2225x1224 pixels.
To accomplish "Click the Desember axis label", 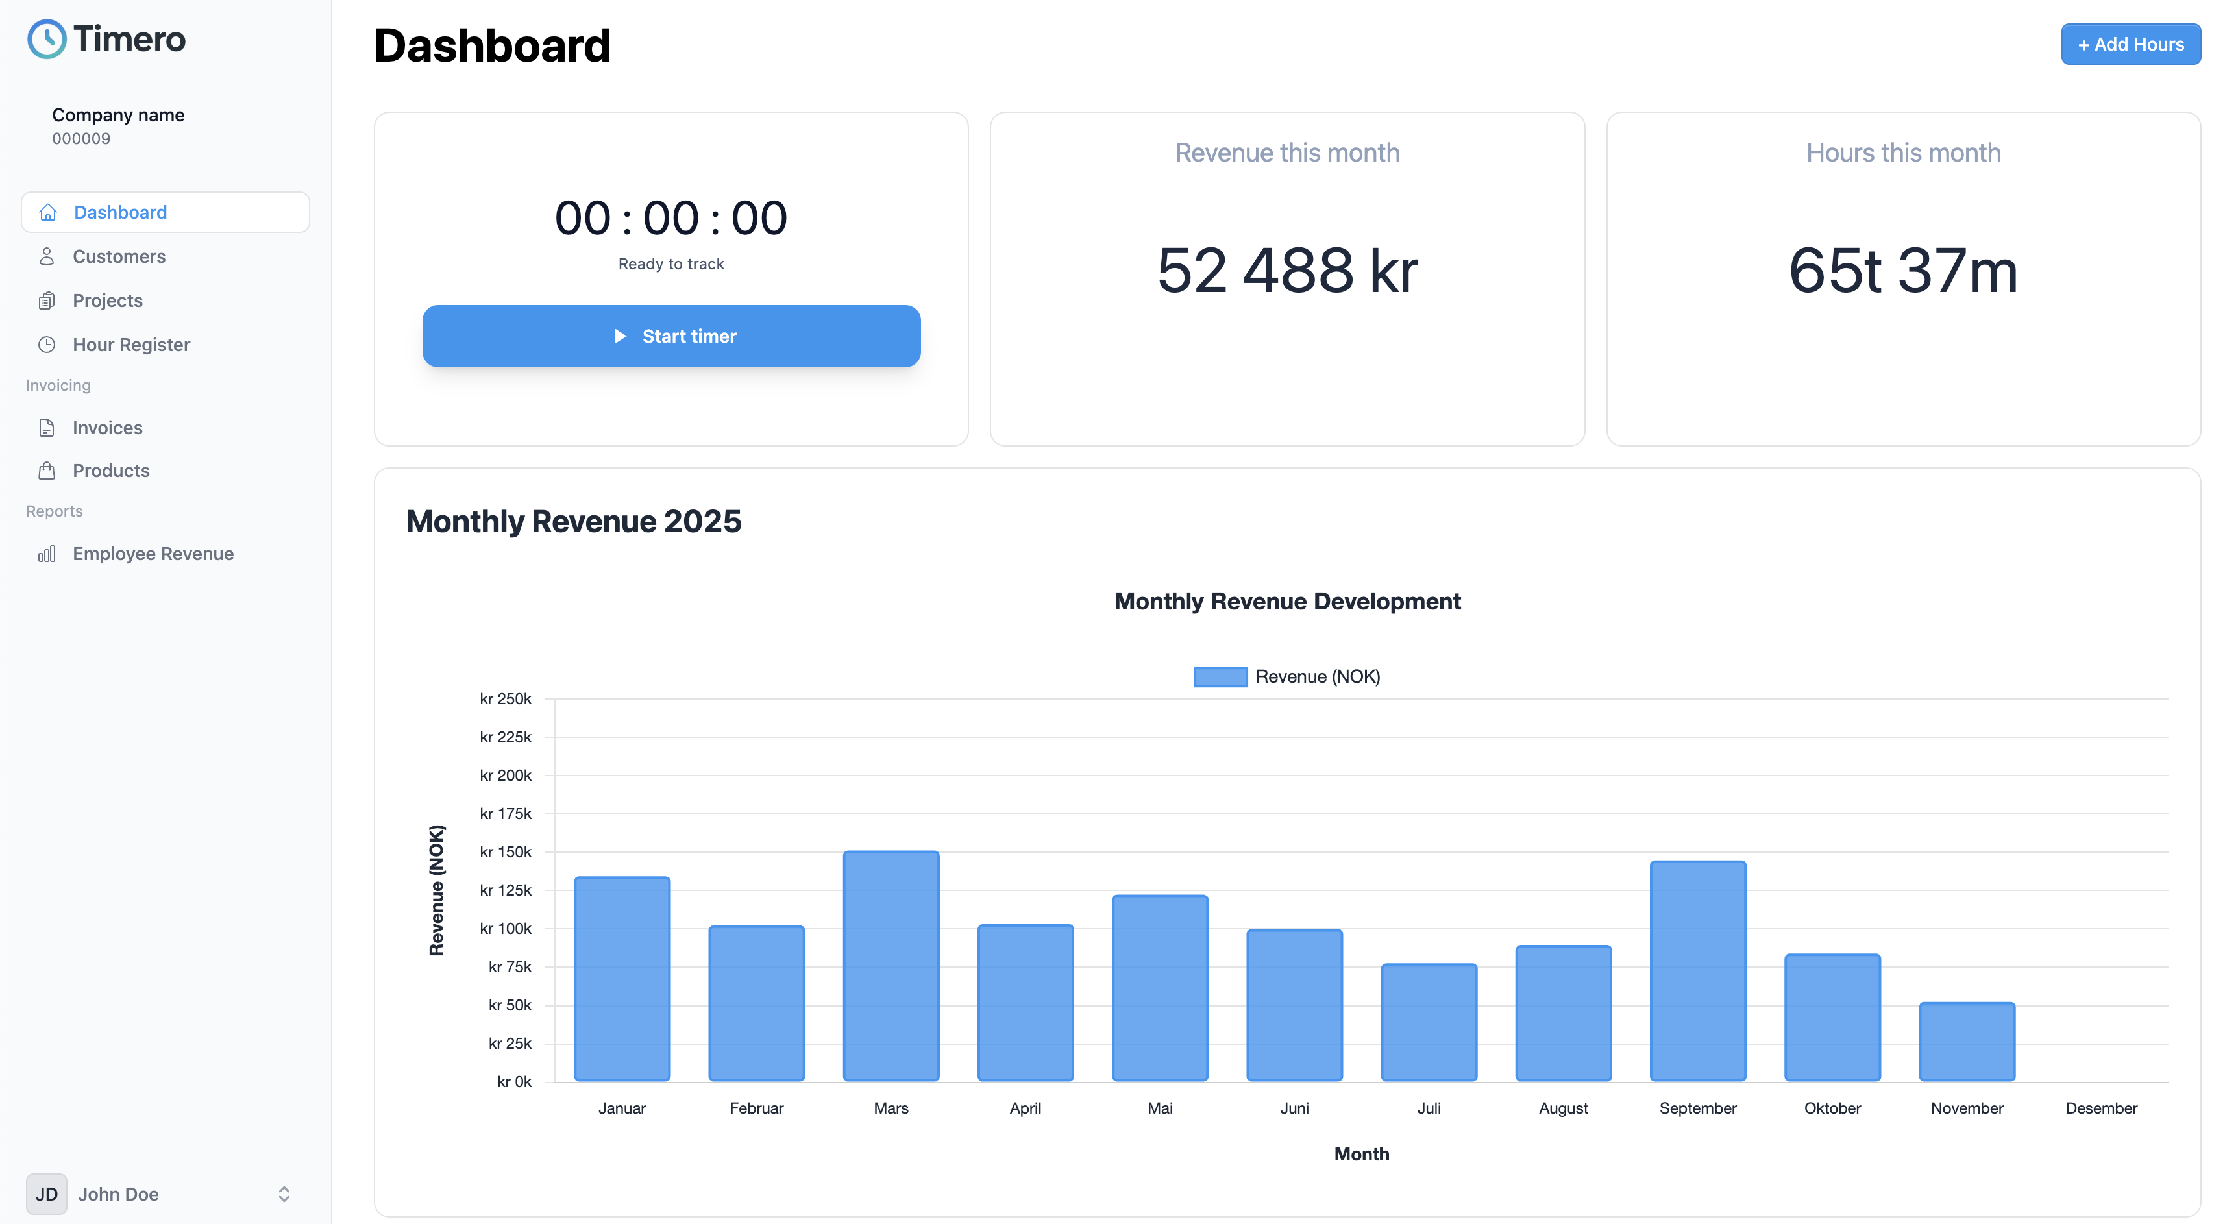I will pyautogui.click(x=2100, y=1108).
